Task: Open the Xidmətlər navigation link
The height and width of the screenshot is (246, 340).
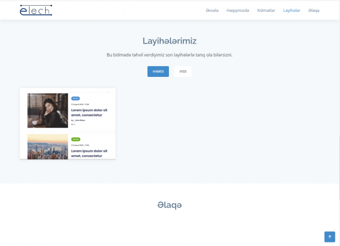Action: tap(266, 10)
